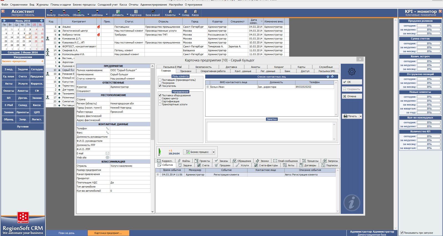443x236 pixels.
Task: Open dropdown arrow next to Добавить
Action: click(127, 15)
